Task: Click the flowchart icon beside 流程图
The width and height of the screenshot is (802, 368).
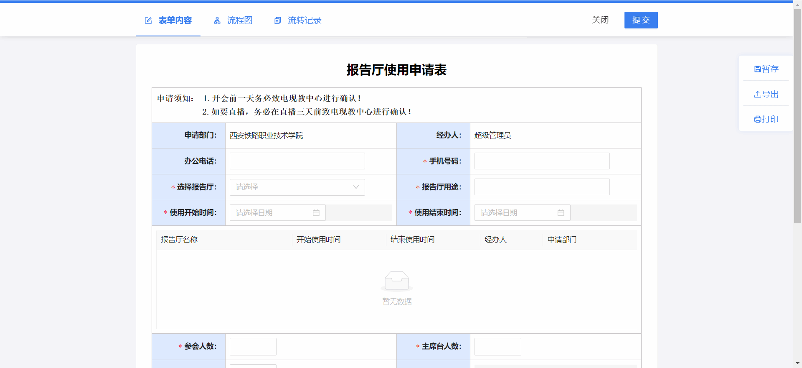Action: tap(217, 20)
